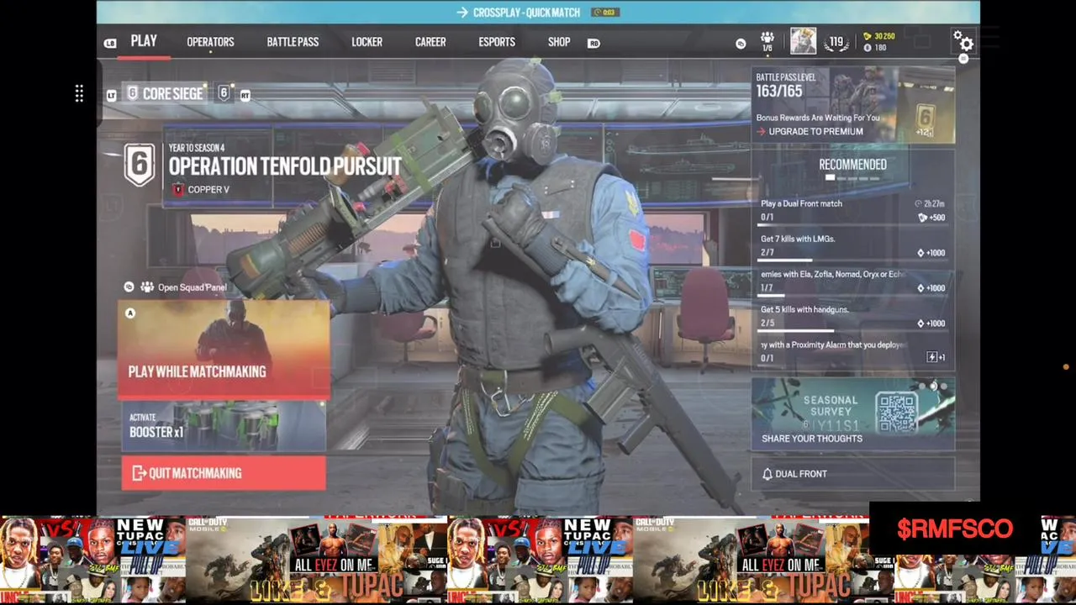Open the player profile avatar

(x=803, y=41)
